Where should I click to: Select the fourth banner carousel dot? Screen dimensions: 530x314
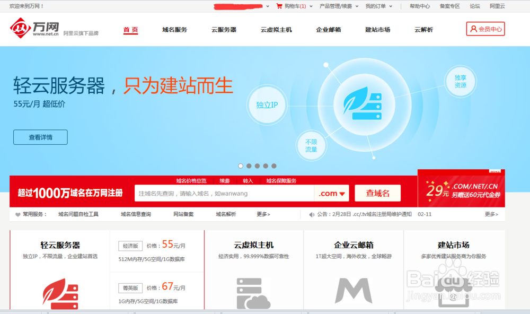point(266,166)
